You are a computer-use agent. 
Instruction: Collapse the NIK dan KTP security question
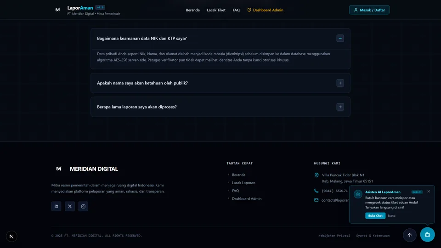coord(340,38)
